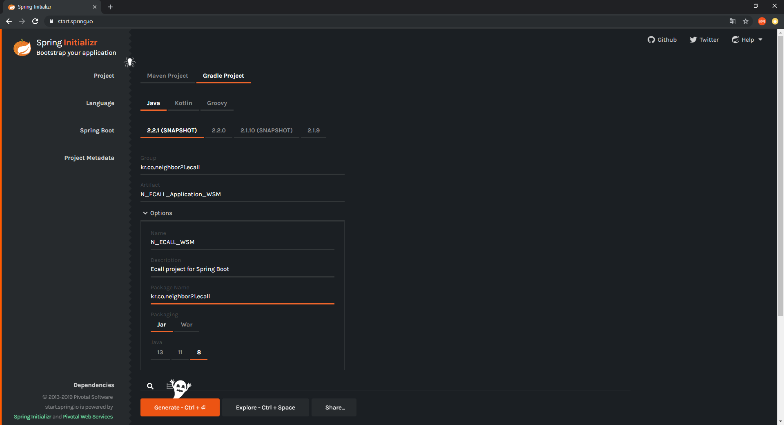This screenshot has width=784, height=425.
Task: Choose Groovy as the language
Action: 217,103
